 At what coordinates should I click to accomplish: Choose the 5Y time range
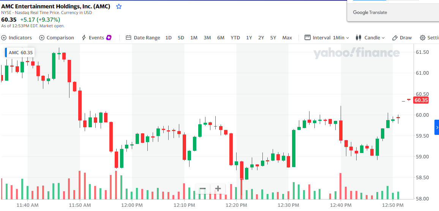[273, 38]
